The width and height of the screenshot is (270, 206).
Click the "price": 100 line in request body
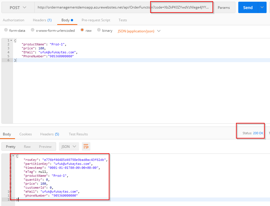[x=34, y=48]
